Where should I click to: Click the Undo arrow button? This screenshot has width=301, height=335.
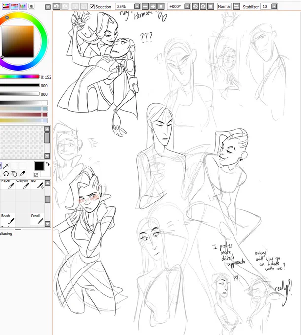pos(56,6)
